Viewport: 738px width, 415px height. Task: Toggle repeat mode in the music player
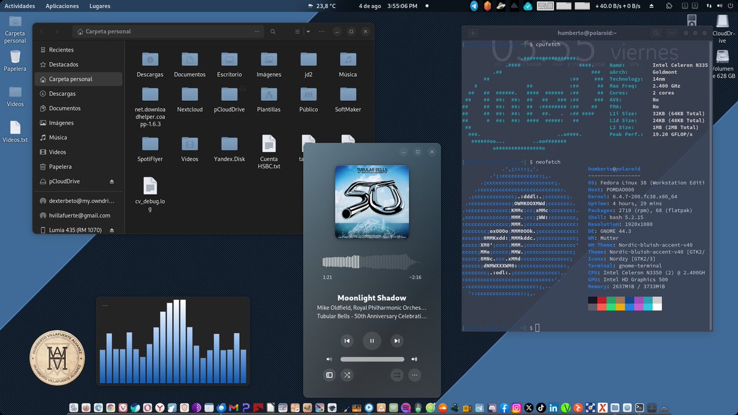click(x=397, y=374)
